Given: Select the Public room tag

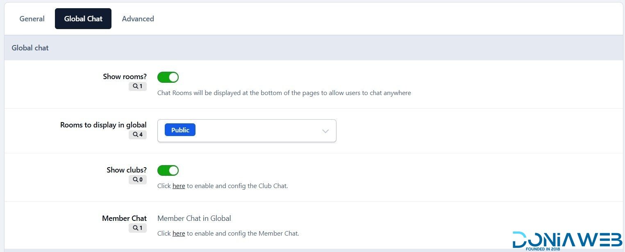Looking at the screenshot, I should 180,130.
